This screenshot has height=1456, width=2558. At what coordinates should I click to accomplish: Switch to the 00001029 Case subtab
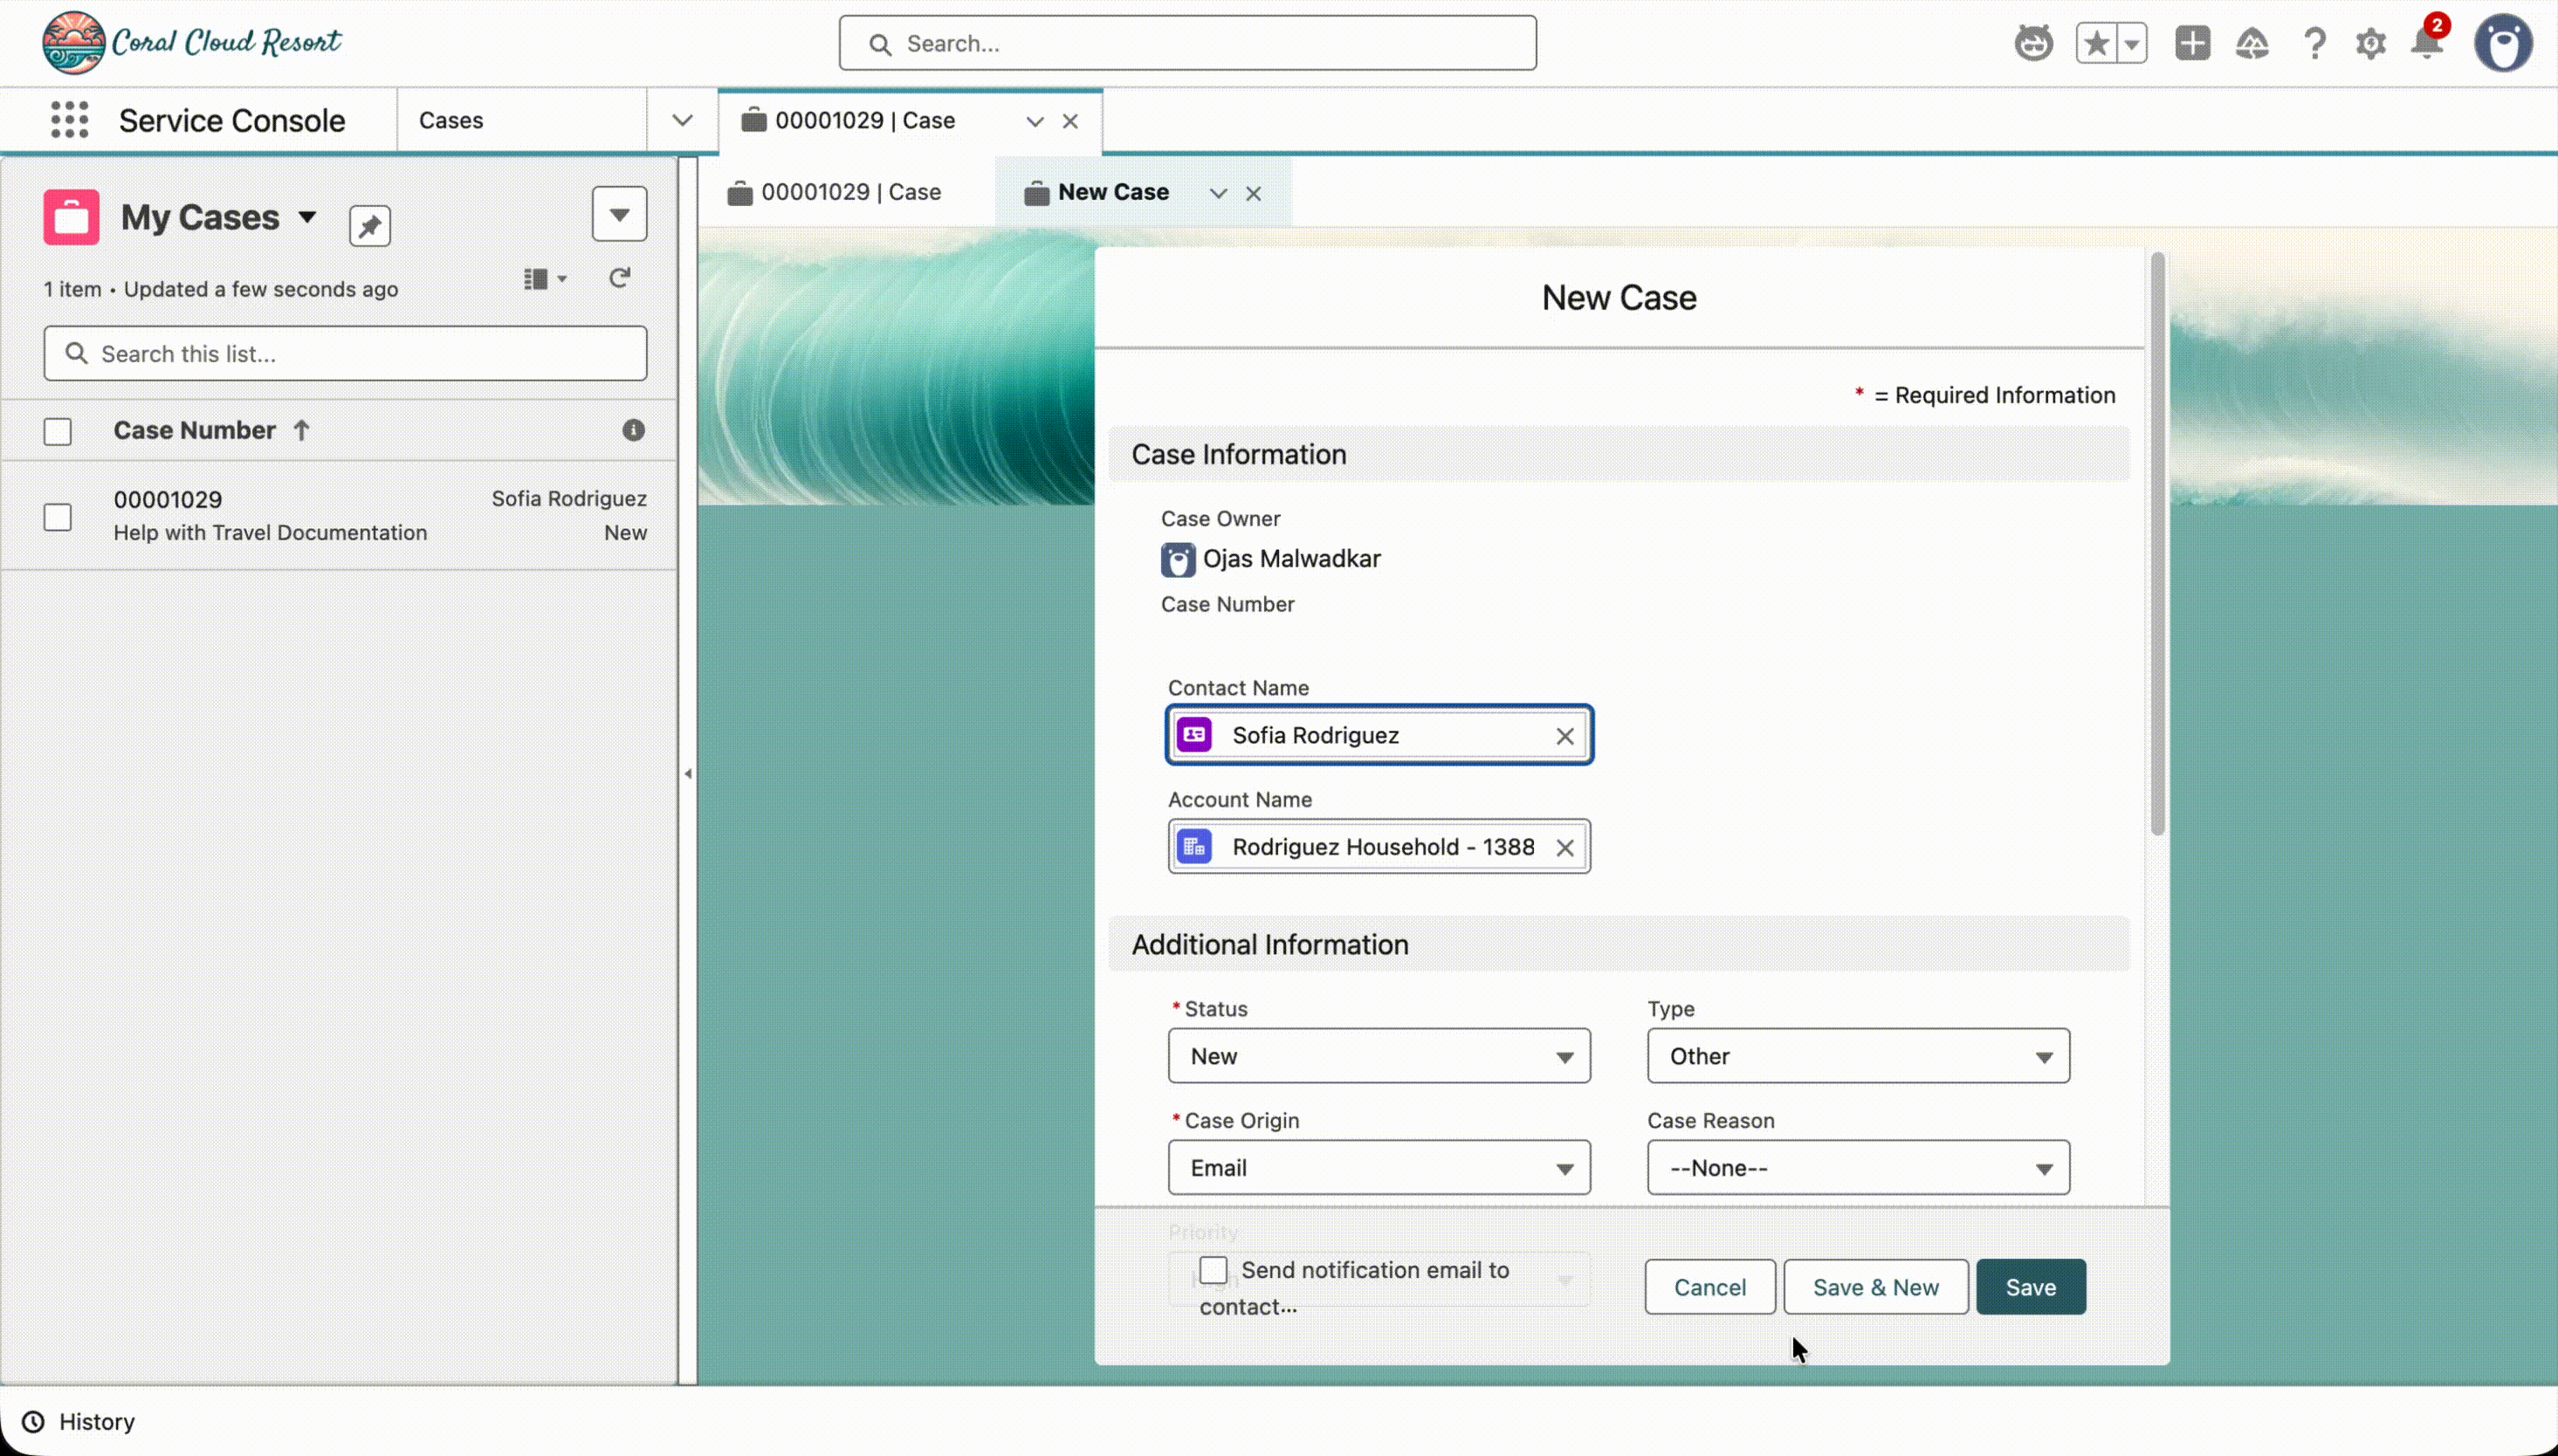836,192
